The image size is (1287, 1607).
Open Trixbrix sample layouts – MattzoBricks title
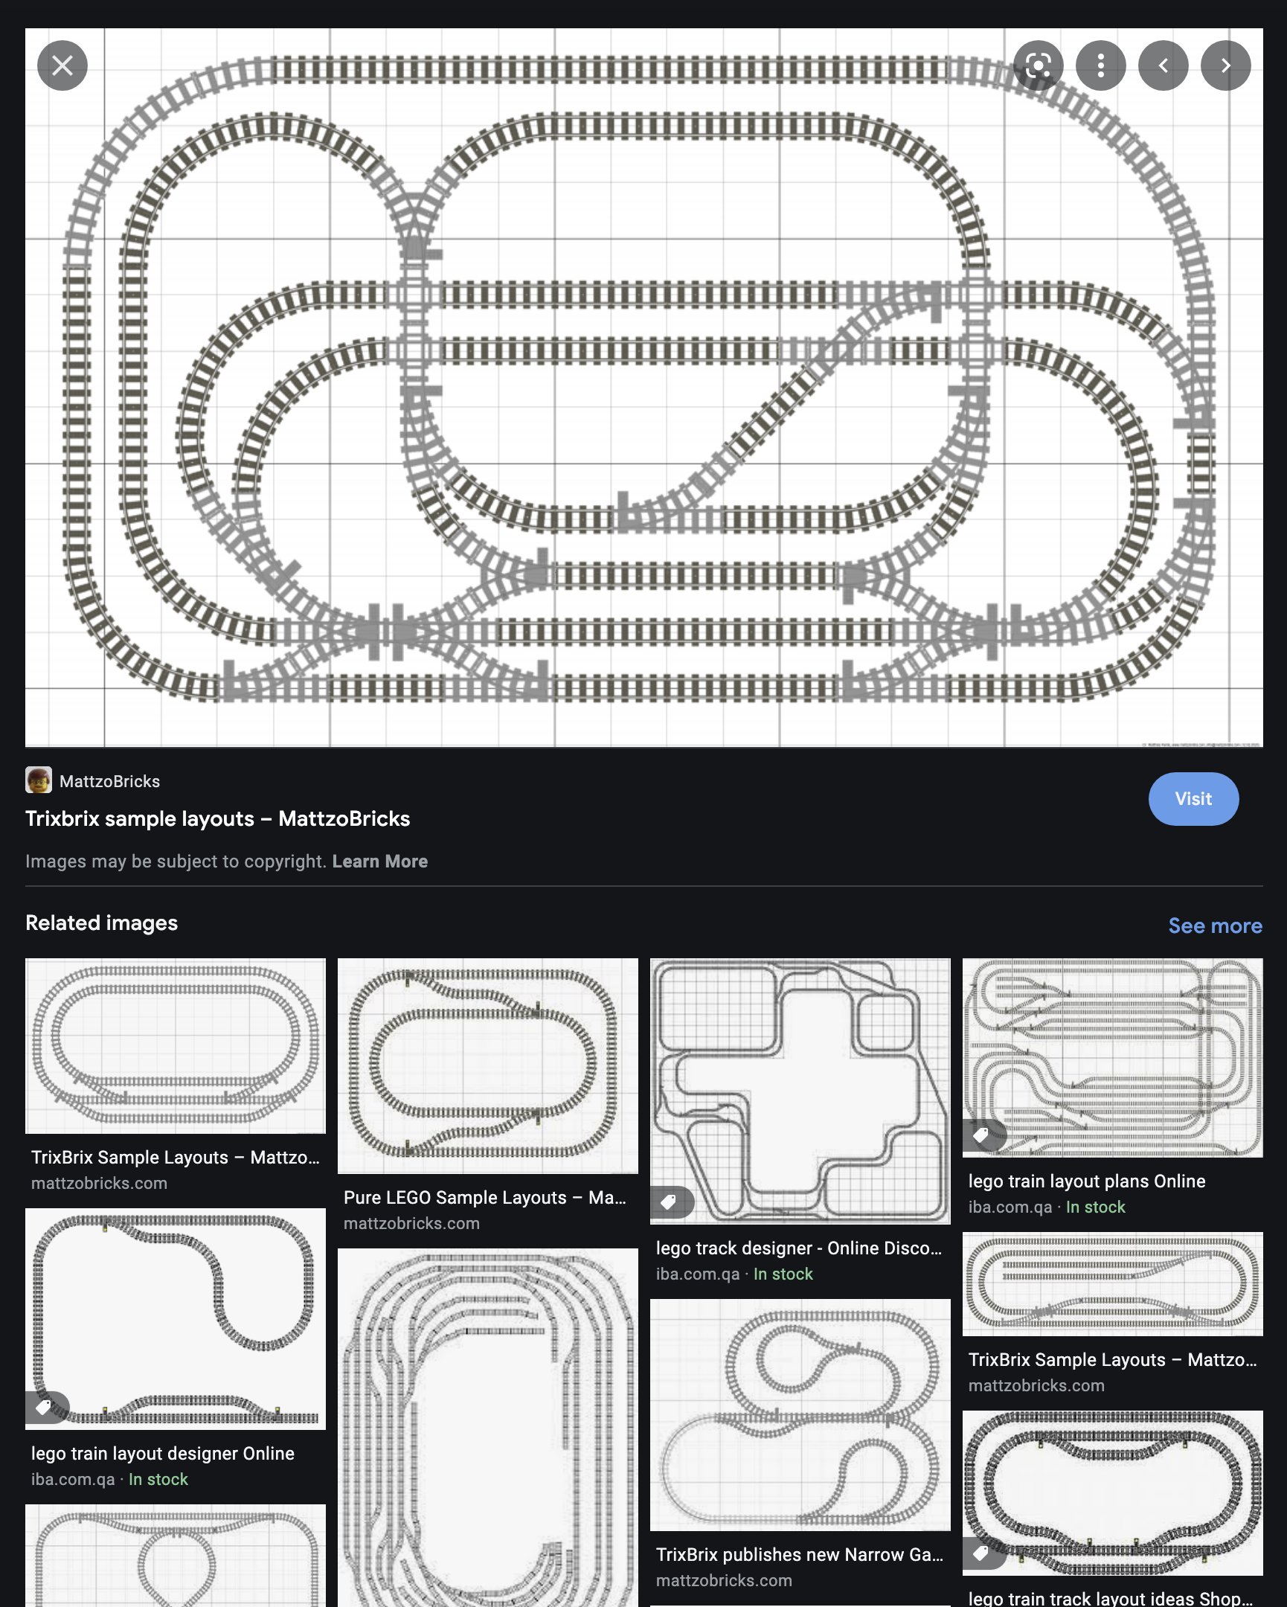pos(218,818)
